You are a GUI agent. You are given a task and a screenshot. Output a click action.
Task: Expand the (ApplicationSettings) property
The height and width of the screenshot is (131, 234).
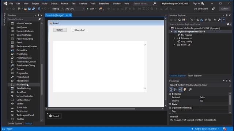pyautogui.click(x=170, y=108)
